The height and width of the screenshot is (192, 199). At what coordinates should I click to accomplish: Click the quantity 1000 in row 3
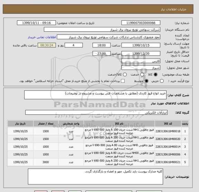coord(46,147)
